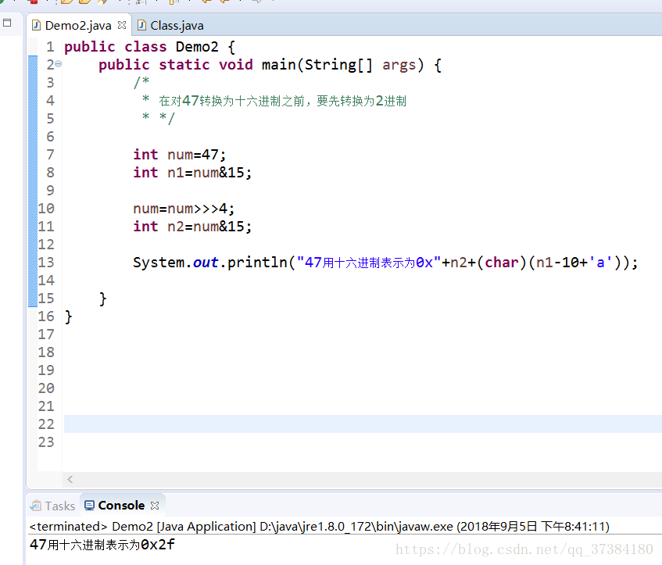Click line number 22 in the gutter
662x565 pixels.
[46, 424]
